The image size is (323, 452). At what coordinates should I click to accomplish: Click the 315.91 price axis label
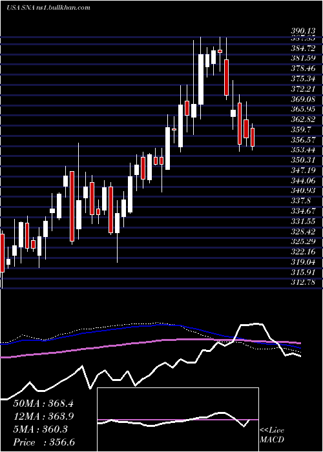coord(302,272)
